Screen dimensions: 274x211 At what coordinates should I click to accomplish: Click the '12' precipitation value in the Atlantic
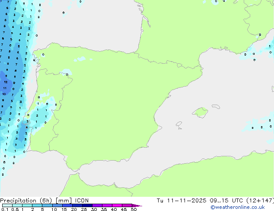(x=6, y=82)
